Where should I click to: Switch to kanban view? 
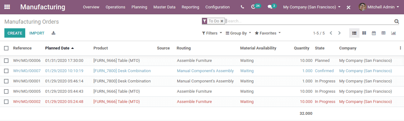tap(364, 33)
